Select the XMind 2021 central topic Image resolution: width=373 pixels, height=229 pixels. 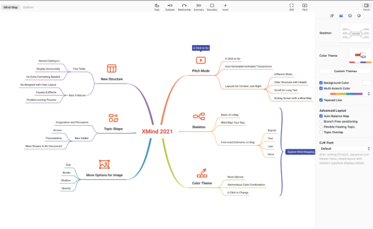(157, 132)
